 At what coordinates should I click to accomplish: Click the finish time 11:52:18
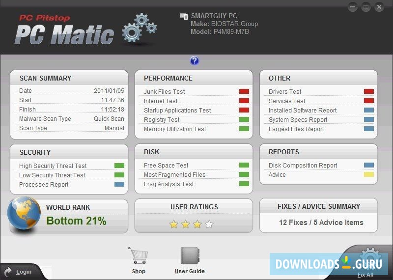click(x=112, y=110)
